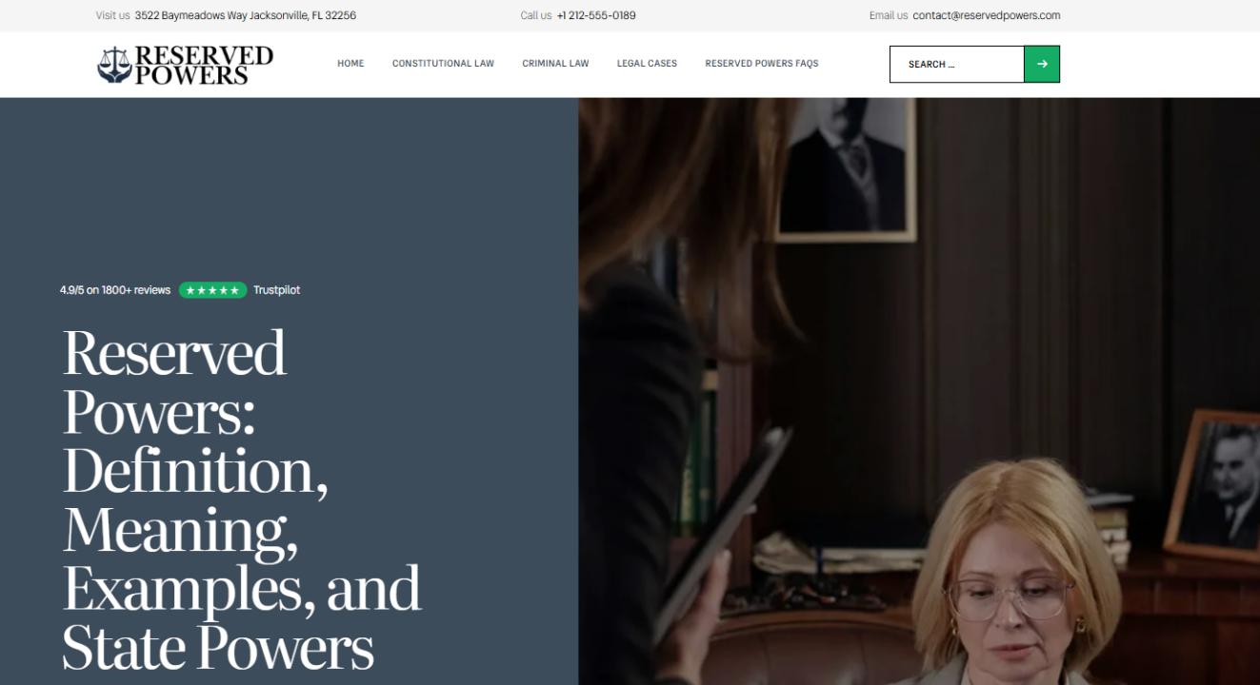Open the Constitutional Law menu

click(443, 64)
